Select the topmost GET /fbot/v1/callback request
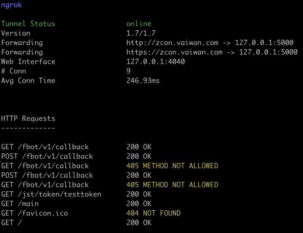This screenshot has height=233, width=303. [45, 147]
